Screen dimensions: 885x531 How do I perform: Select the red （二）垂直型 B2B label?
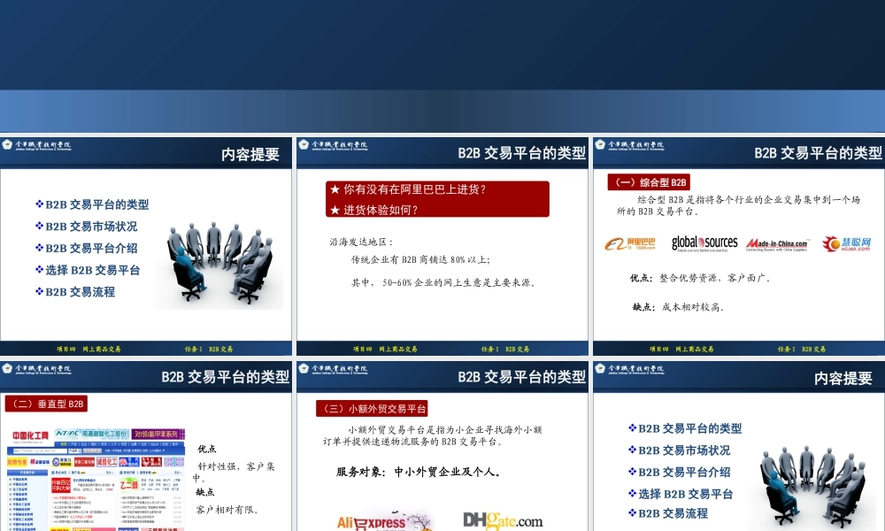47,404
